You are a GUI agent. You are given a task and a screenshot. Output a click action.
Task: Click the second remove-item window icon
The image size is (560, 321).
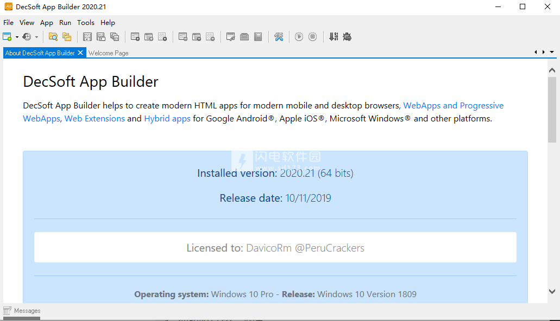pos(197,37)
